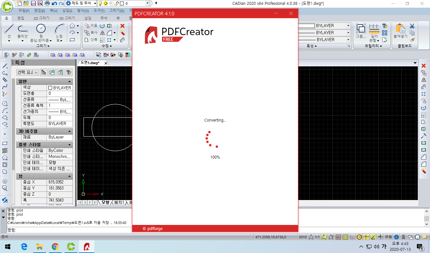Click the Print icon in quick access toolbar
This screenshot has width=430, height=253.
coord(47,3)
